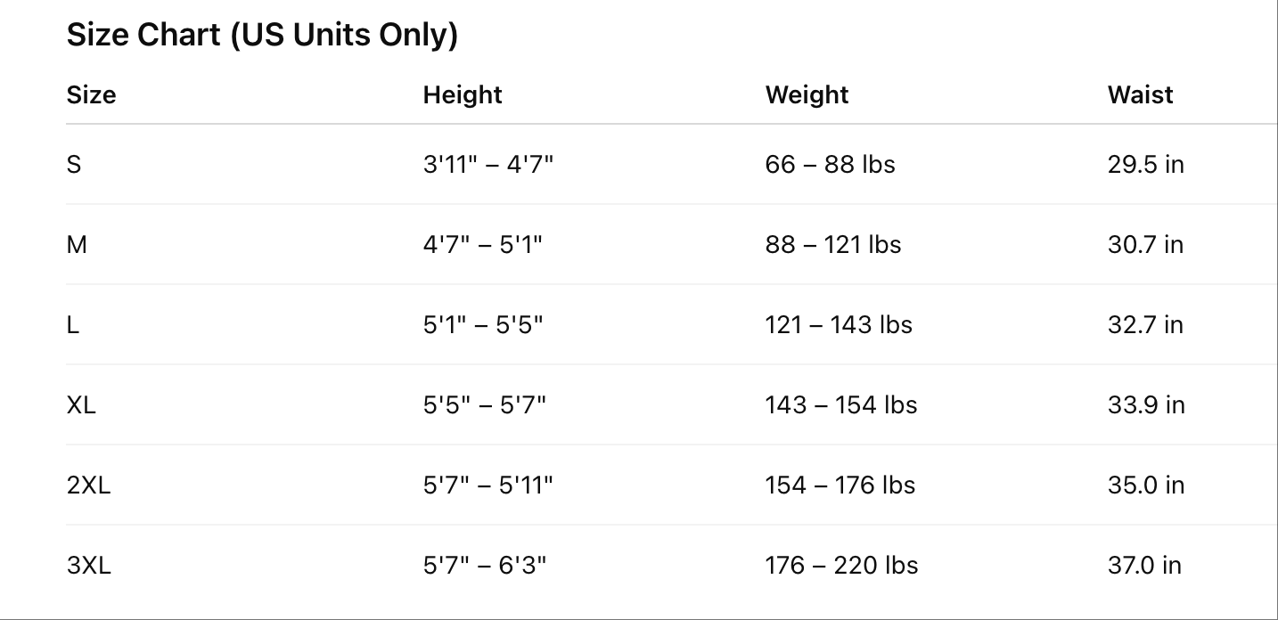Screen dimensions: 1278x620
Task: Select the 2XL size row label
Action: 88,485
